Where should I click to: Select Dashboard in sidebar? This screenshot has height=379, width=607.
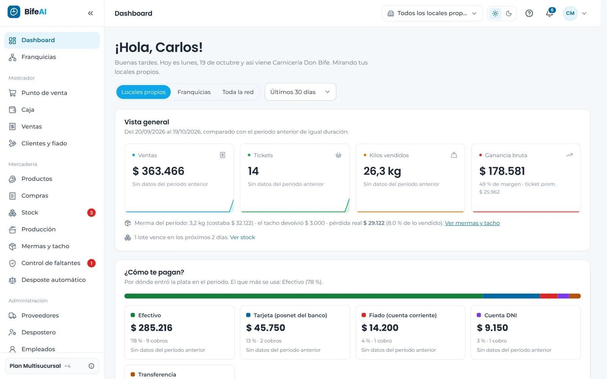(52, 40)
